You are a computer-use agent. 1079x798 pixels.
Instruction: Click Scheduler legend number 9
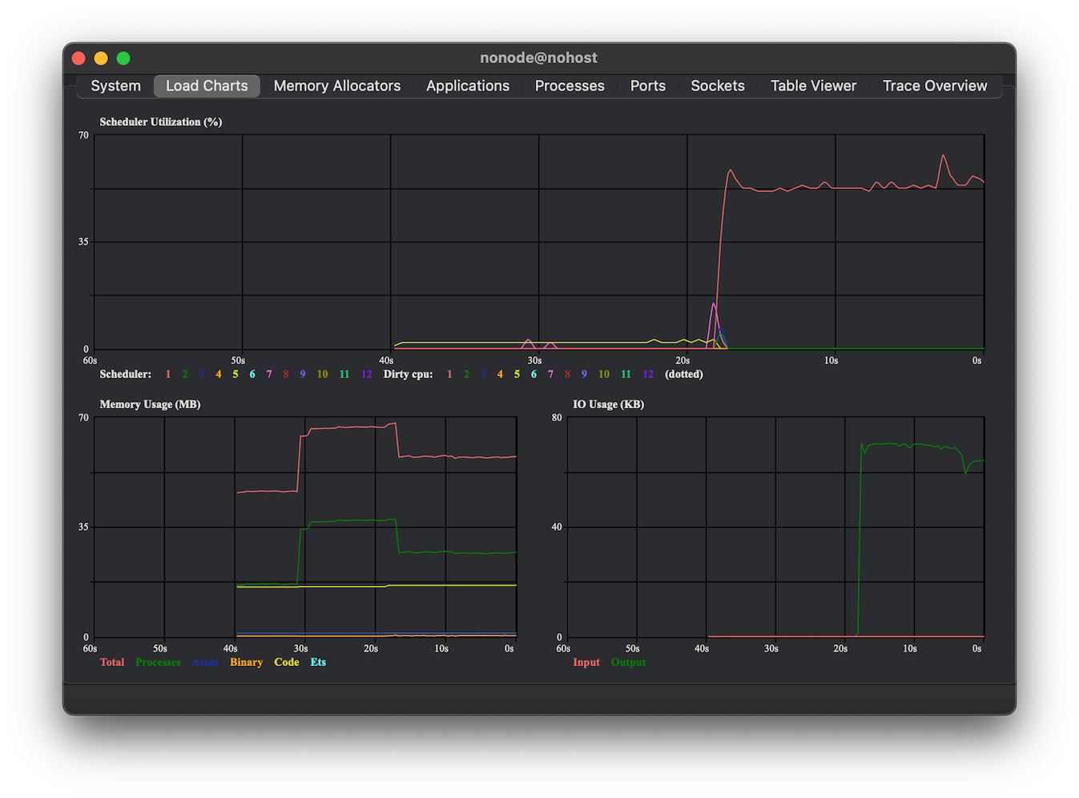[x=303, y=374]
